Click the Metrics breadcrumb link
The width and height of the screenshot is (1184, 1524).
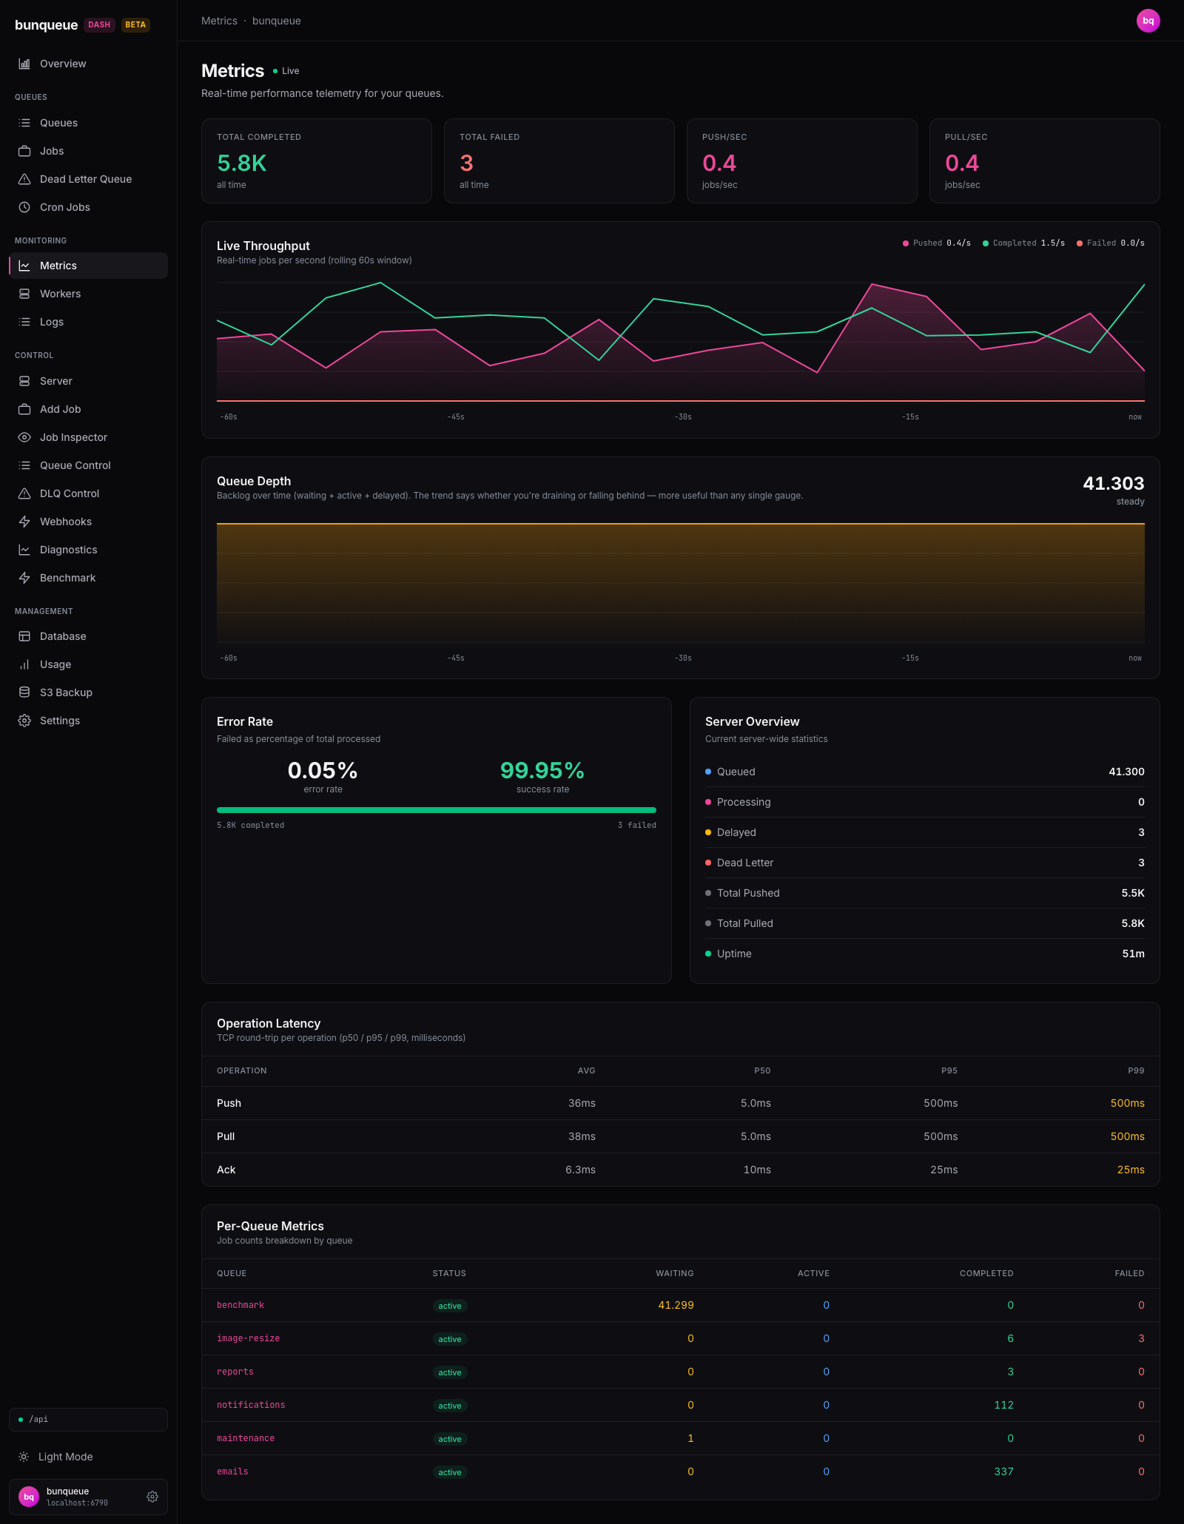click(x=219, y=21)
